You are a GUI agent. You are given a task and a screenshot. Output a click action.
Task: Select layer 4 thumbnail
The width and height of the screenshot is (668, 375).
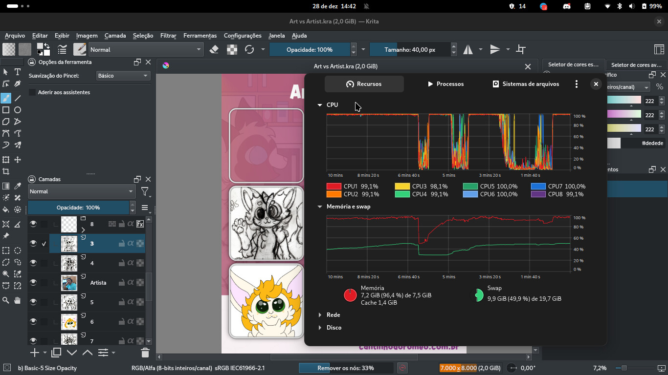coord(69,263)
